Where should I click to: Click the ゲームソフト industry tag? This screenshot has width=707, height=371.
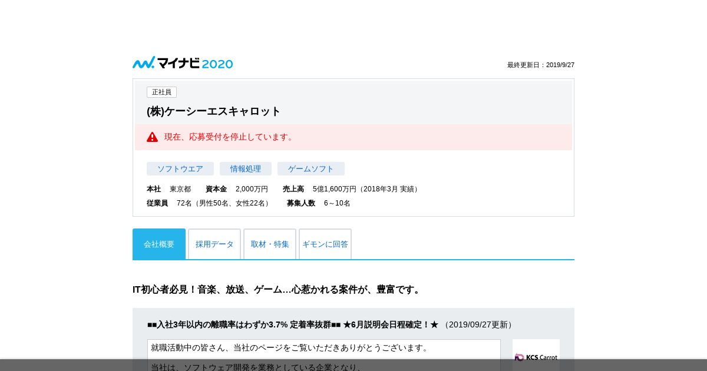[311, 169]
